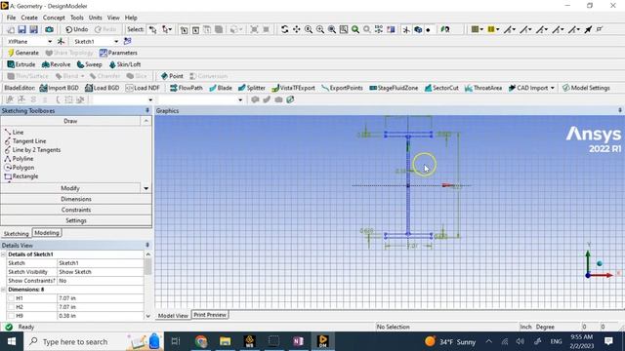Open the selection mode dropdown arrow

pos(170,29)
